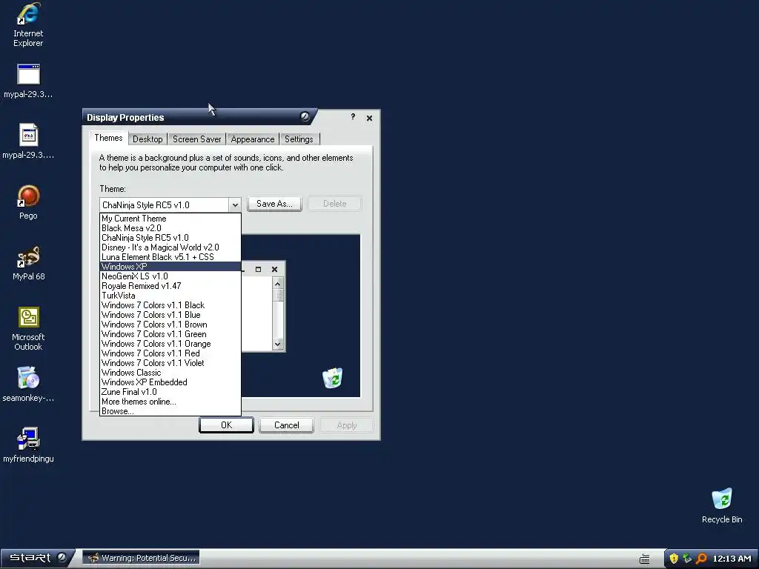The height and width of the screenshot is (569, 759).
Task: Click the Delete button
Action: point(334,204)
